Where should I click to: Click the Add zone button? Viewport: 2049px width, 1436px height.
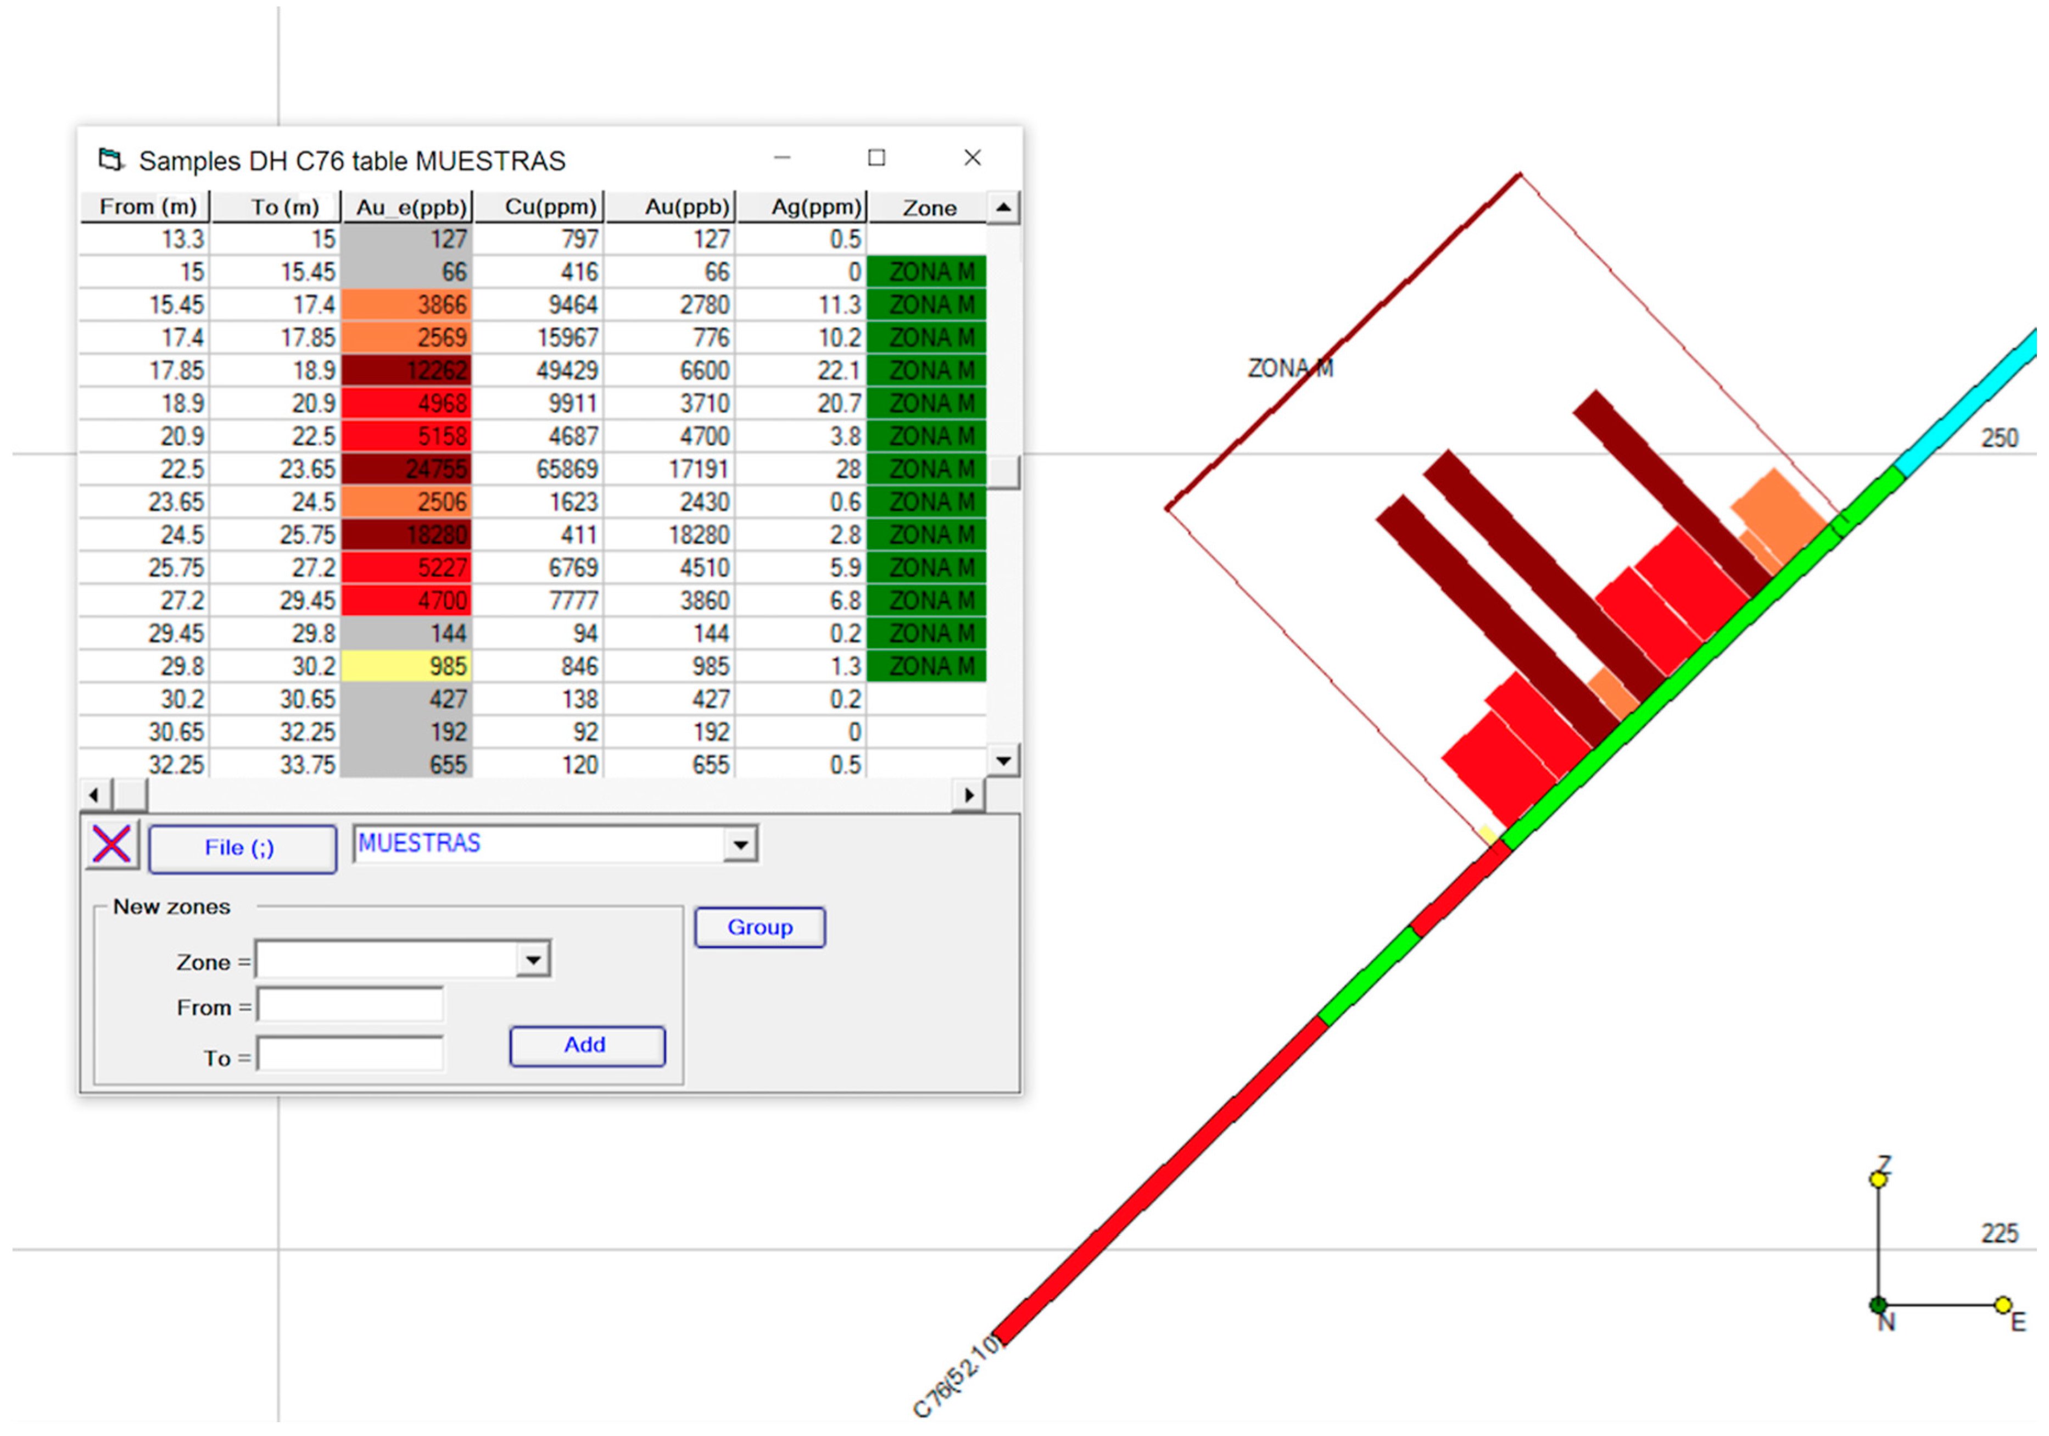[x=587, y=1045]
